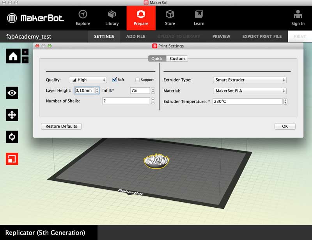The height and width of the screenshot is (240, 312).
Task: Click ADD FILE in the toolbar
Action: [136, 36]
